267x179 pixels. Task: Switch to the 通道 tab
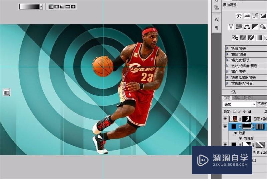coord(237,98)
